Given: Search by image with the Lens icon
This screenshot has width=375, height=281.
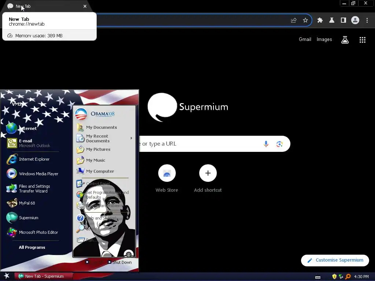Looking at the screenshot, I should point(279,144).
